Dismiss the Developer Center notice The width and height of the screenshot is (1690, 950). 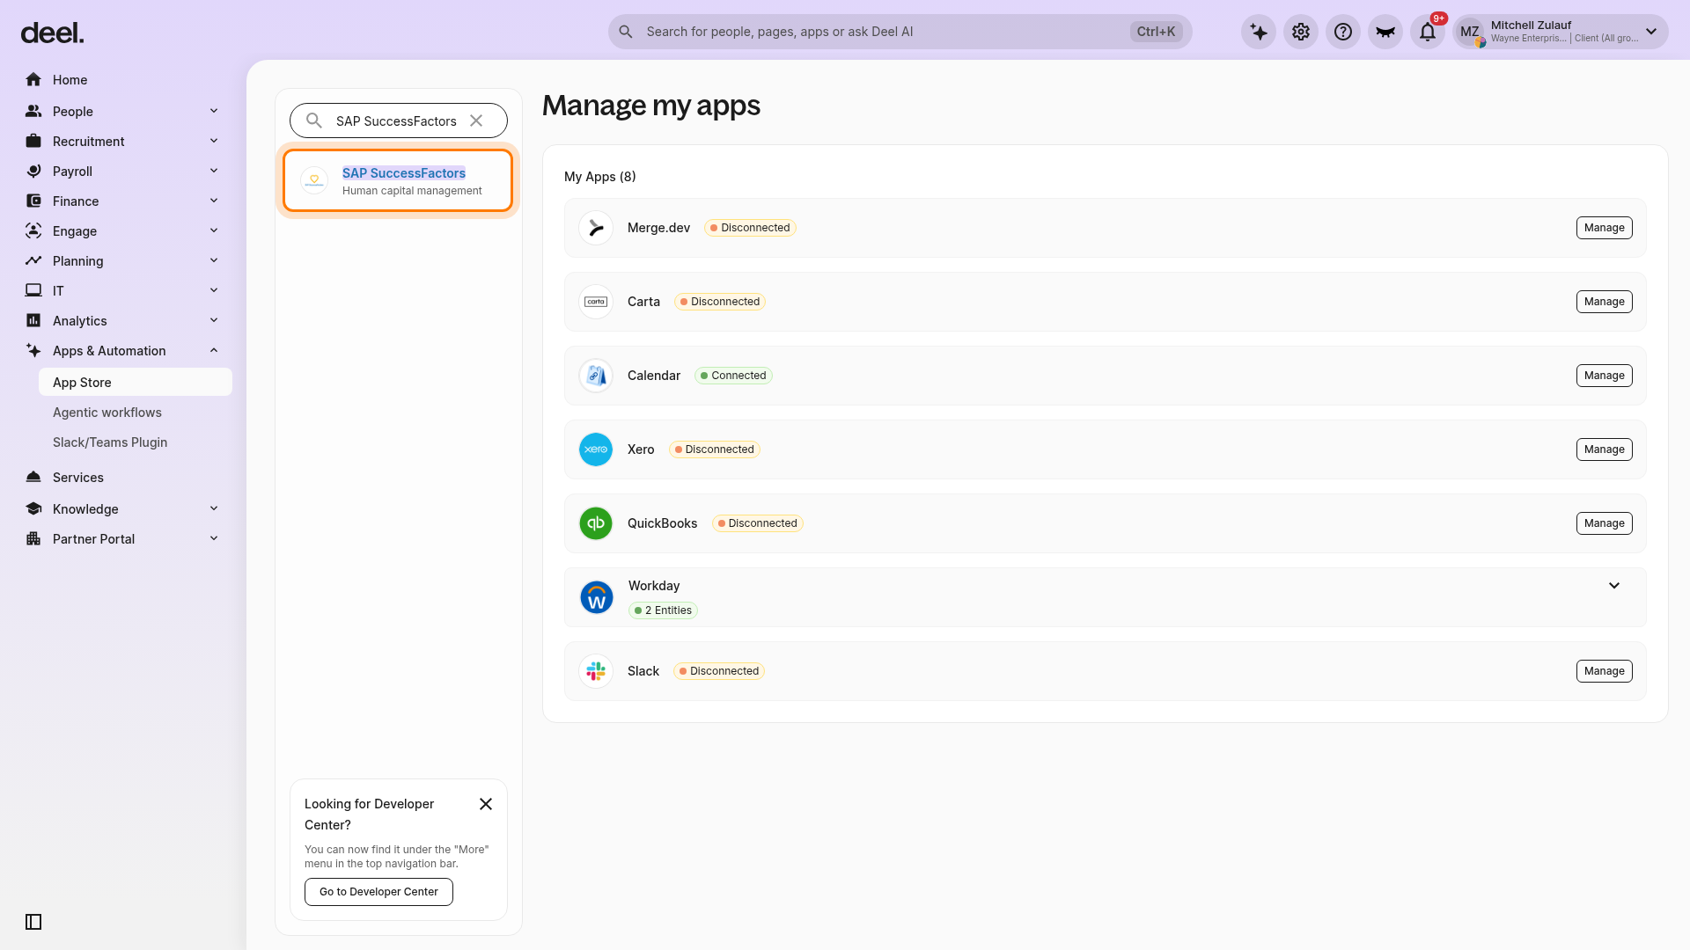click(x=486, y=804)
